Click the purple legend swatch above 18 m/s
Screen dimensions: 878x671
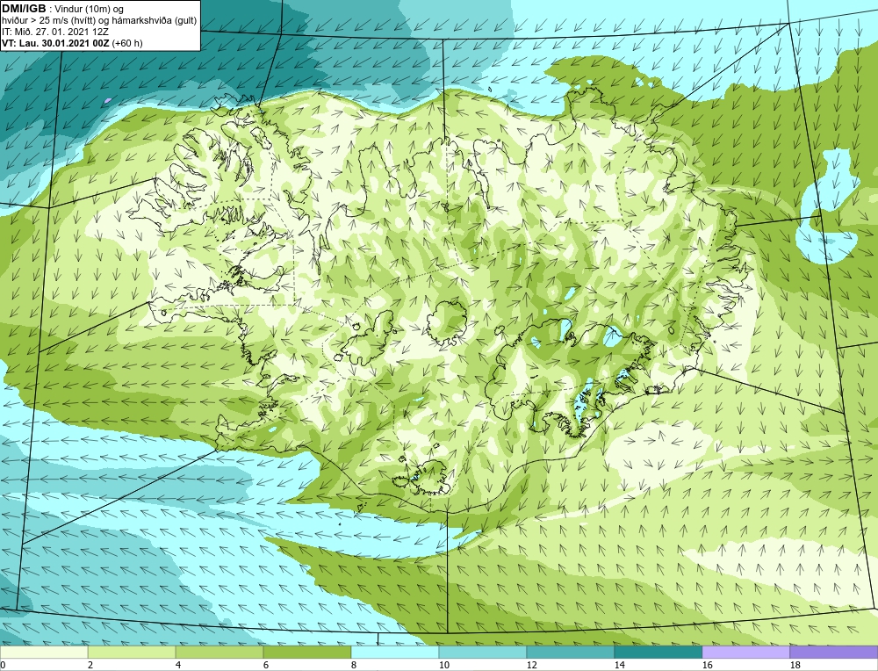tap(834, 652)
